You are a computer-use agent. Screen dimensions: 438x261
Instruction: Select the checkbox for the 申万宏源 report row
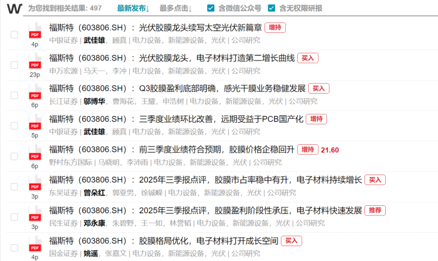[14, 65]
